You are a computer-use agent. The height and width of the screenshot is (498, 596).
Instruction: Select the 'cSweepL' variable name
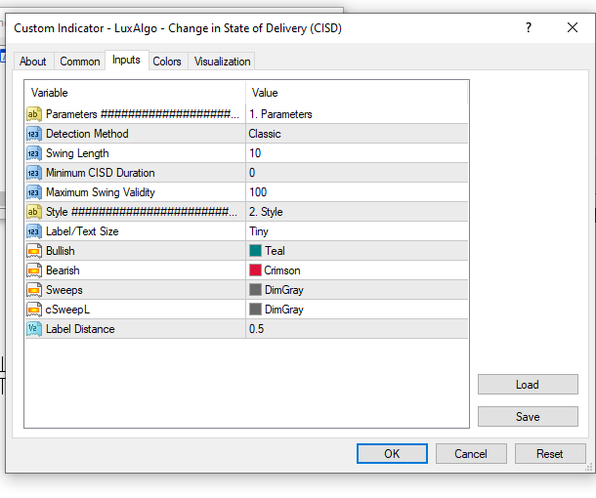click(x=67, y=310)
